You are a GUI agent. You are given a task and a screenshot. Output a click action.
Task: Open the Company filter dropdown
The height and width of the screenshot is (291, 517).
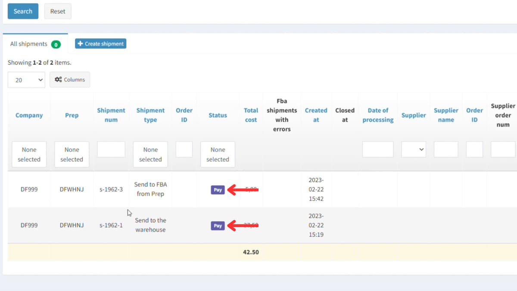tap(29, 154)
